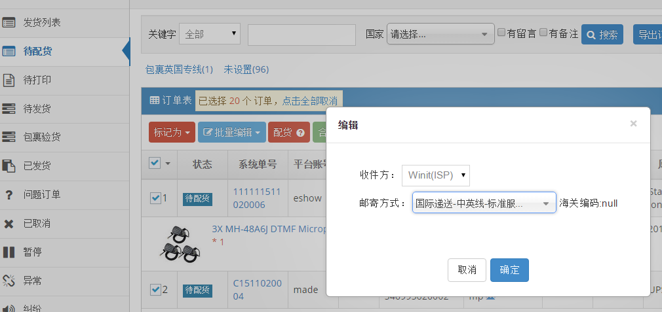
Task: Click the 包裹验货 sidebar icon
Action: click(x=9, y=137)
